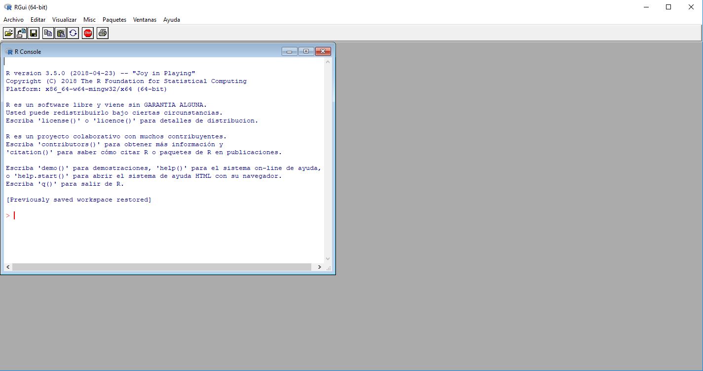This screenshot has height=371, width=703.
Task: Open the Editar menu
Action: (x=37, y=20)
